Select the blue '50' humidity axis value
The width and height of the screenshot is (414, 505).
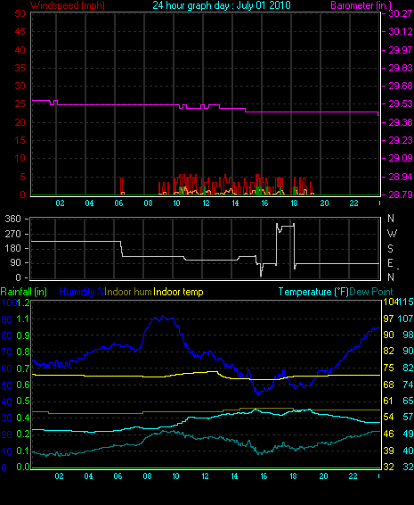tap(7, 385)
